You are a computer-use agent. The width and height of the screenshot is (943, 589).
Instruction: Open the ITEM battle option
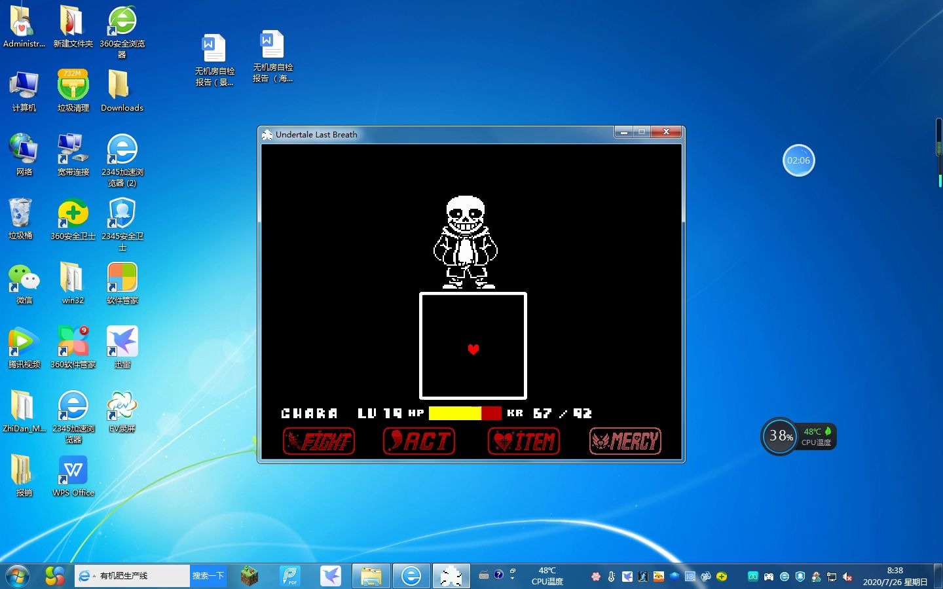(x=524, y=441)
